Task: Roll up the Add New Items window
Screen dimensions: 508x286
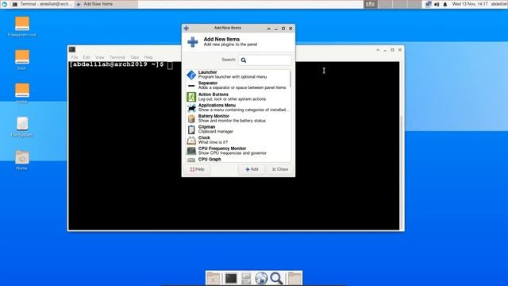Action: [268, 29]
